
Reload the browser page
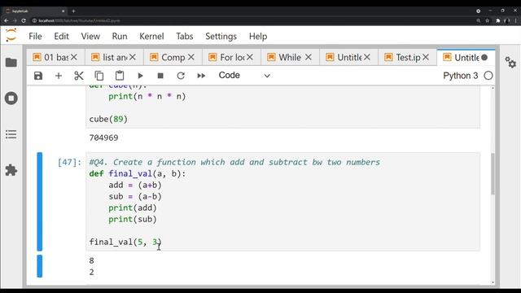24,20
